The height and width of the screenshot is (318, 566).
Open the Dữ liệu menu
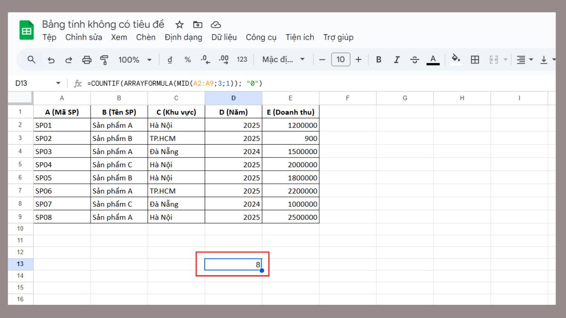point(224,37)
